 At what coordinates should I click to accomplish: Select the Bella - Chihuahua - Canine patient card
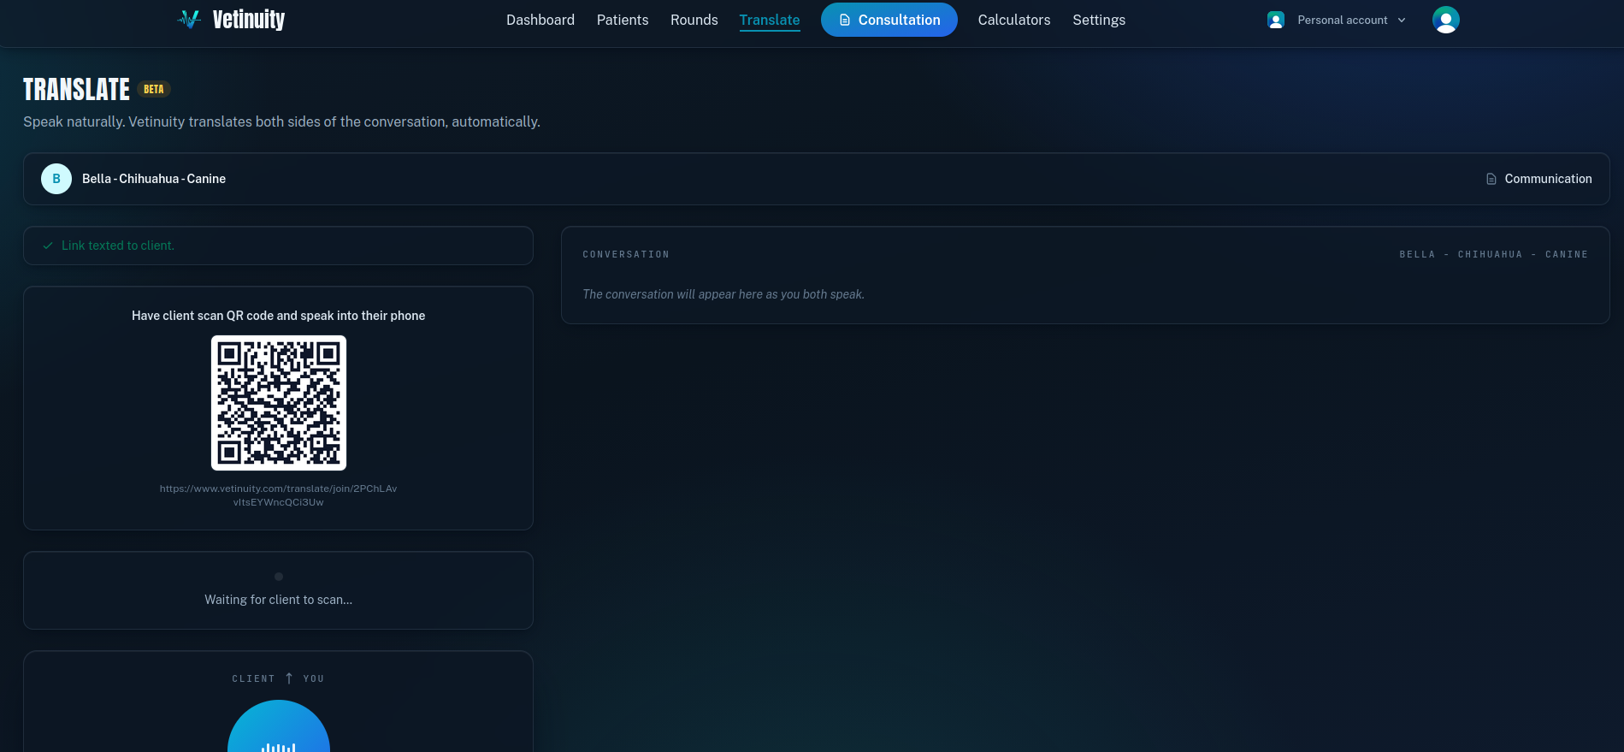point(817,179)
